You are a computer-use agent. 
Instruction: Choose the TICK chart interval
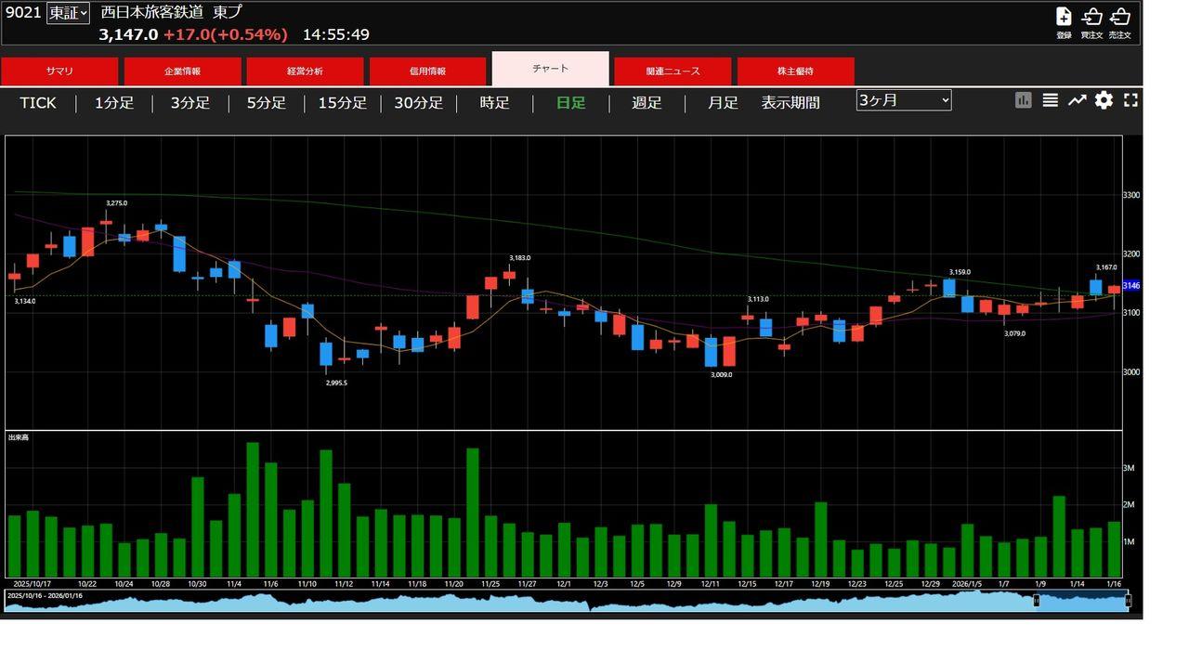click(38, 103)
